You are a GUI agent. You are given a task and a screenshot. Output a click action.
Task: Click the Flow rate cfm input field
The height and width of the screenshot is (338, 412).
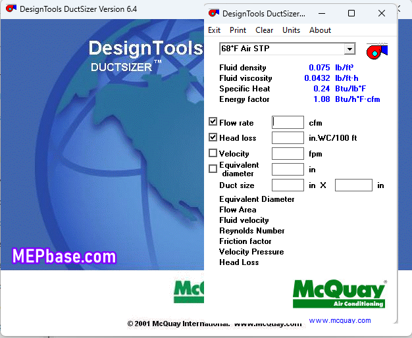[288, 122]
